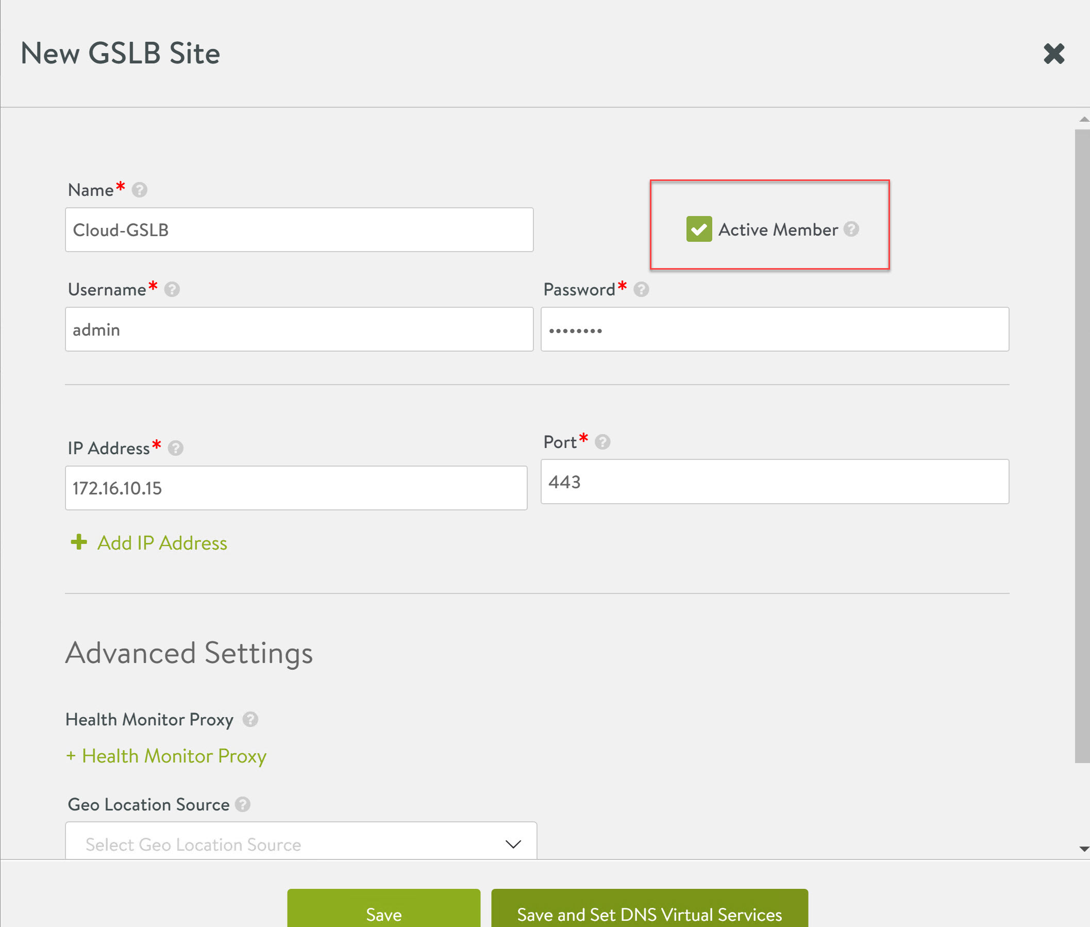
Task: Close the New GSLB Site dialog
Action: [x=1053, y=54]
